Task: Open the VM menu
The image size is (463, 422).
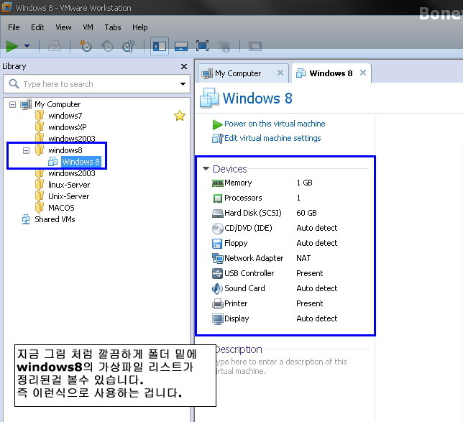Action: [88, 27]
